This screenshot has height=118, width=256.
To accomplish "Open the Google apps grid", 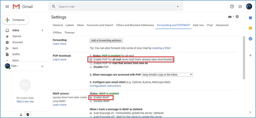I will 240,6.
